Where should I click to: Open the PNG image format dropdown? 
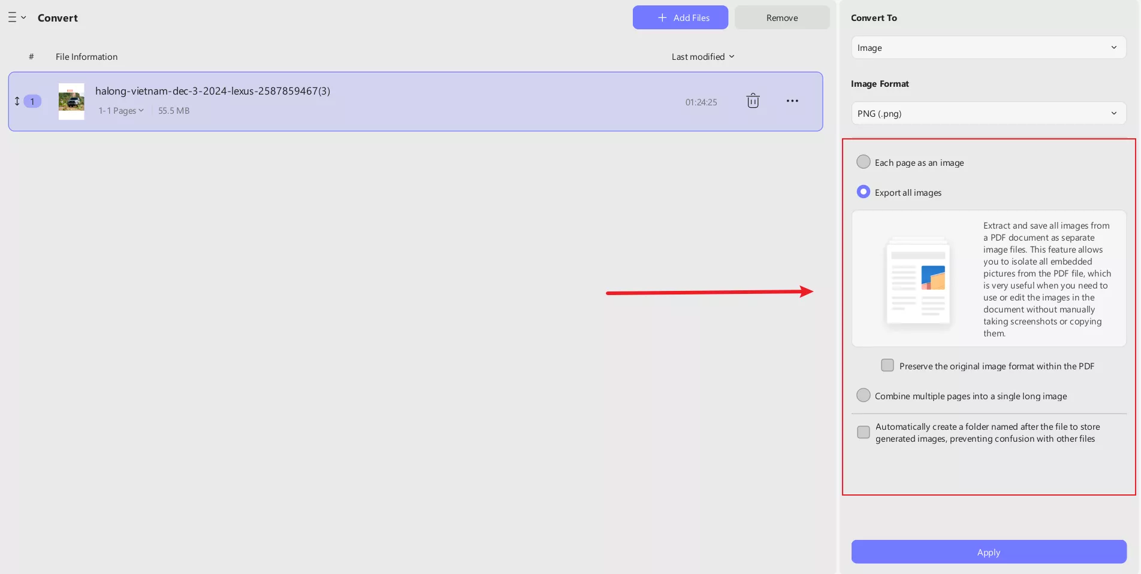(988, 114)
